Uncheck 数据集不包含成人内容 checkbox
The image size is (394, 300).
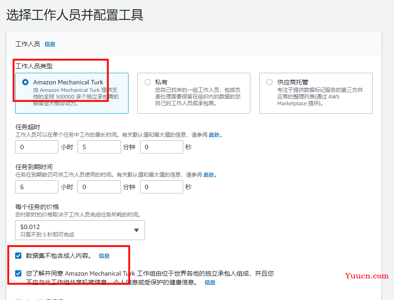coord(18,256)
